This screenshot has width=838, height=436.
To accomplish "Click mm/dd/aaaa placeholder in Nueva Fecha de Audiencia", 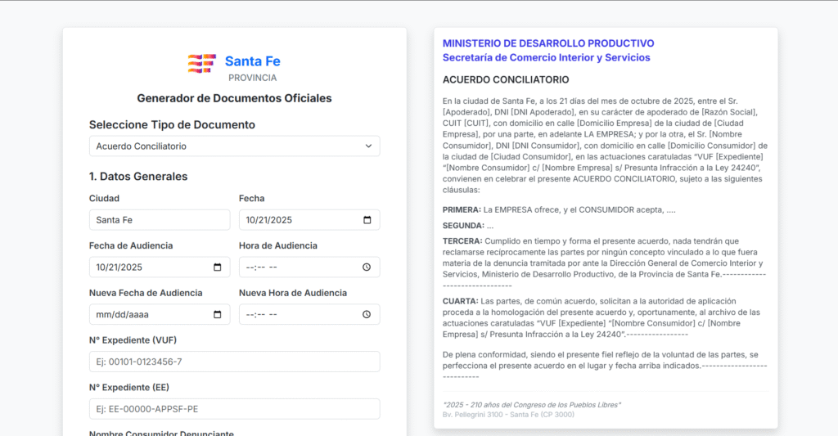I will tap(122, 315).
